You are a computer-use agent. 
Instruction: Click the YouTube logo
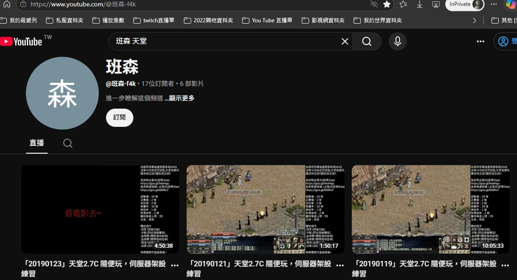(x=21, y=41)
